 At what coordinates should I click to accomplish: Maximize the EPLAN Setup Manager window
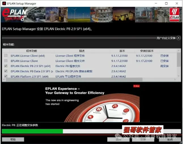coord(166,3)
